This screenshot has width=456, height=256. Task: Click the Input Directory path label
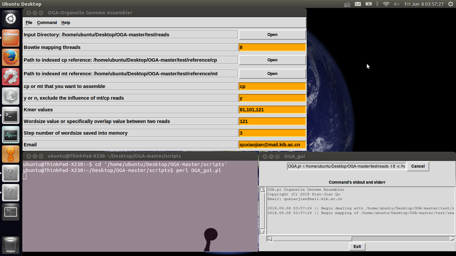131,35
